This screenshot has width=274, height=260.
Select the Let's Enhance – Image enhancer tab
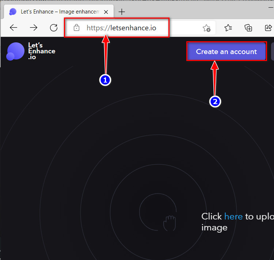[58, 12]
